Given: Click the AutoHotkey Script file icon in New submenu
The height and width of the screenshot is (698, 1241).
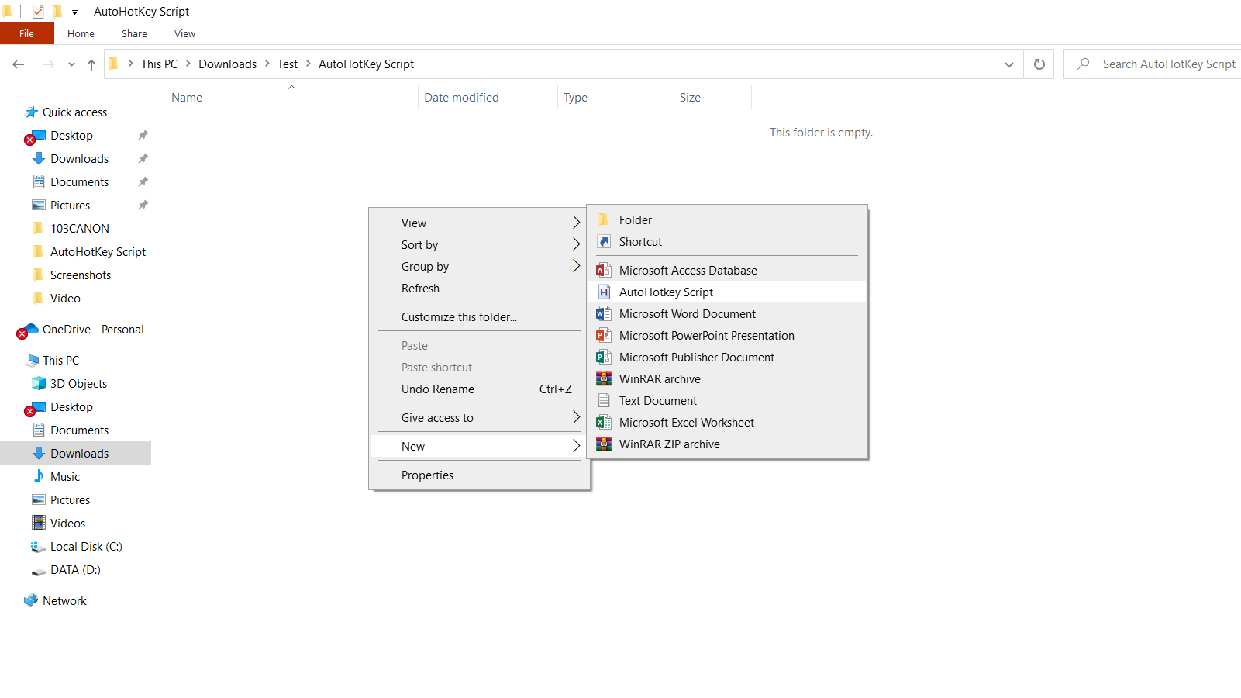Looking at the screenshot, I should (604, 292).
